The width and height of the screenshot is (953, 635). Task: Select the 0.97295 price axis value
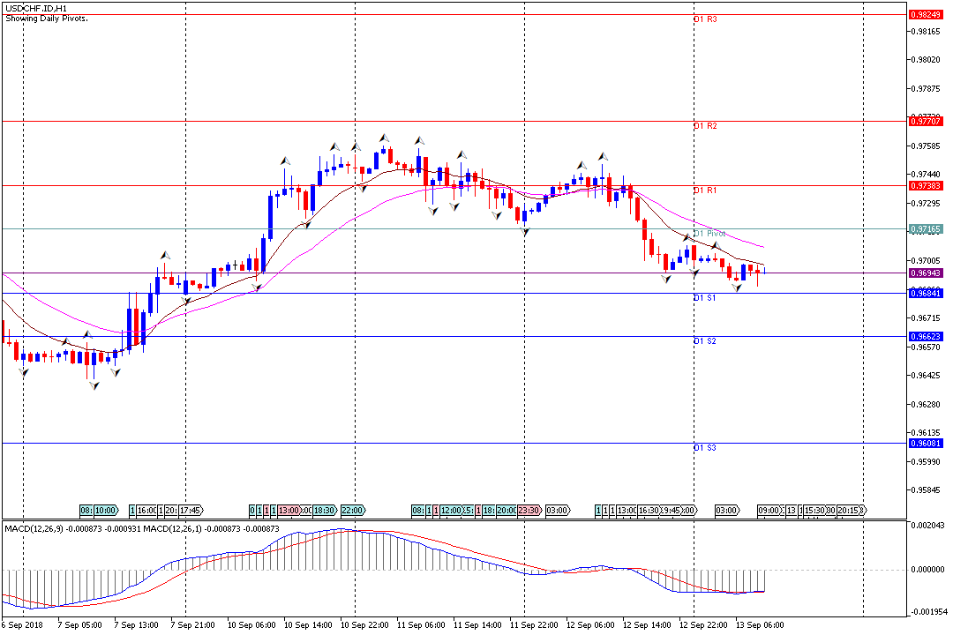[927, 204]
